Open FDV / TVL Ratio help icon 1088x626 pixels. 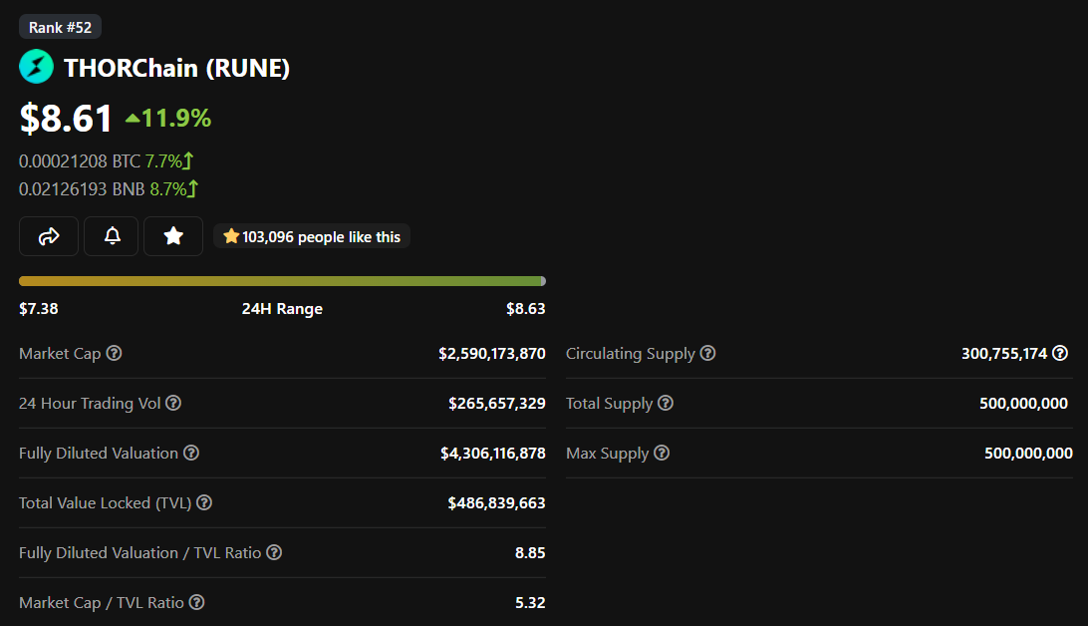[x=274, y=552]
